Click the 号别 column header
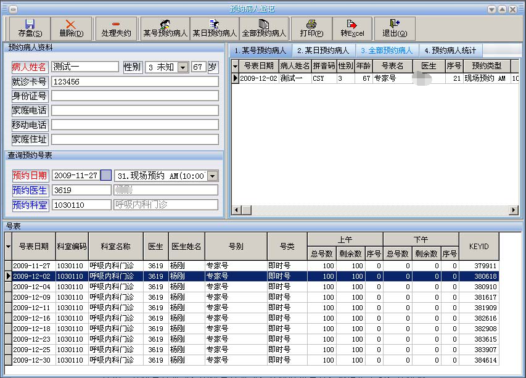The height and width of the screenshot is (378, 526). click(236, 247)
